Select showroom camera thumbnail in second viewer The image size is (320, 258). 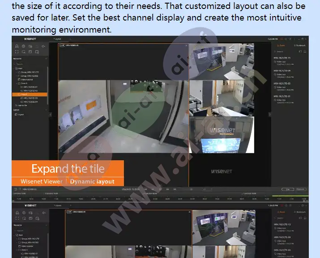pyautogui.click(x=224, y=228)
